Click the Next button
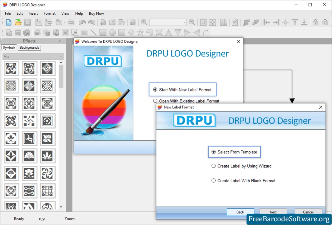The height and width of the screenshot is (225, 332). [273, 212]
